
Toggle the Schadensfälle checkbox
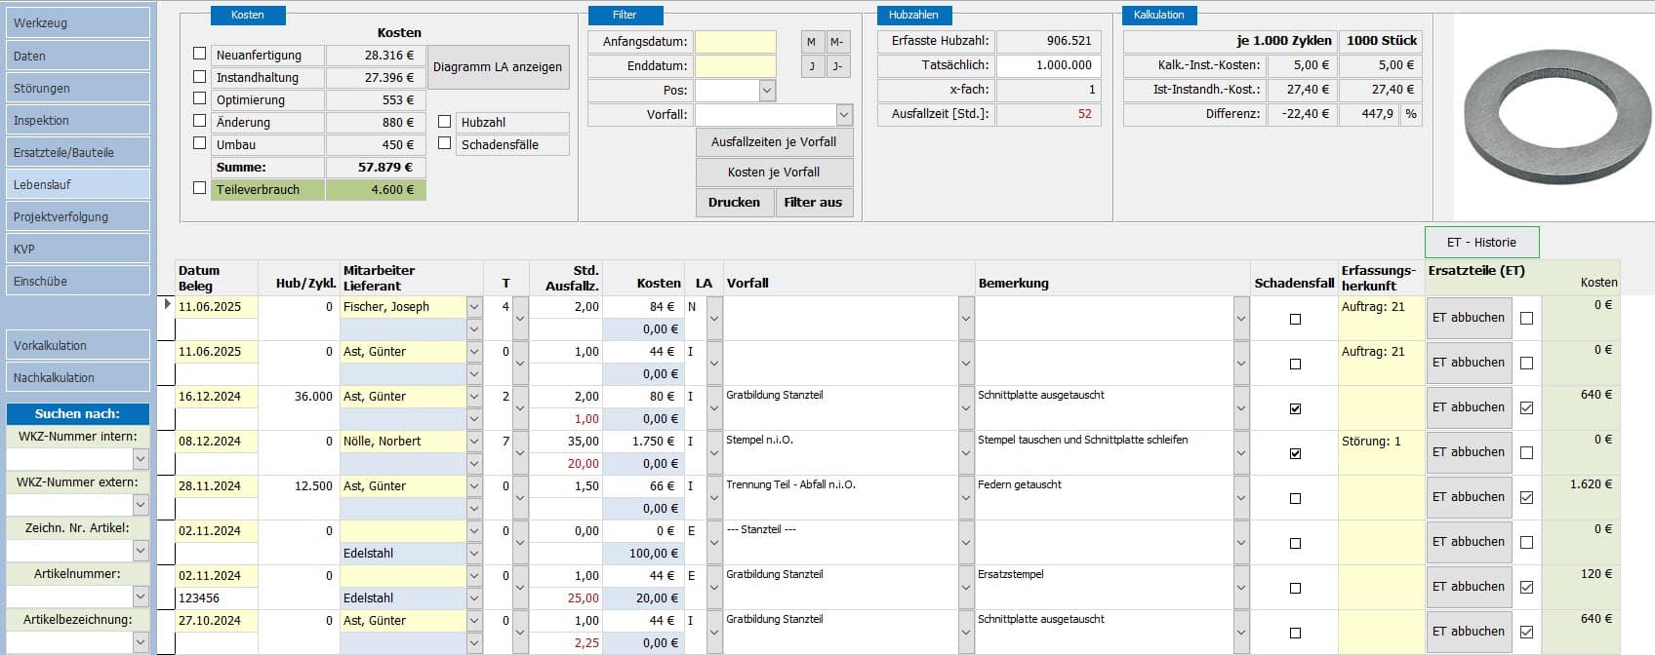(x=445, y=144)
